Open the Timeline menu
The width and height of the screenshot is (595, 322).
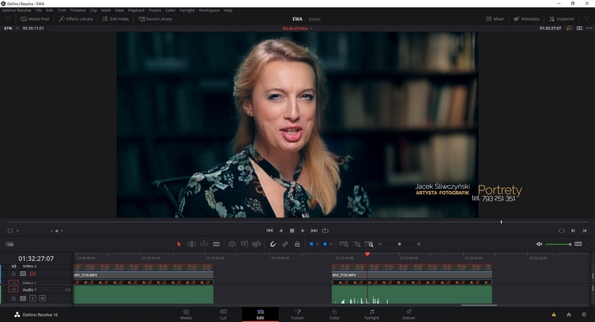(78, 10)
